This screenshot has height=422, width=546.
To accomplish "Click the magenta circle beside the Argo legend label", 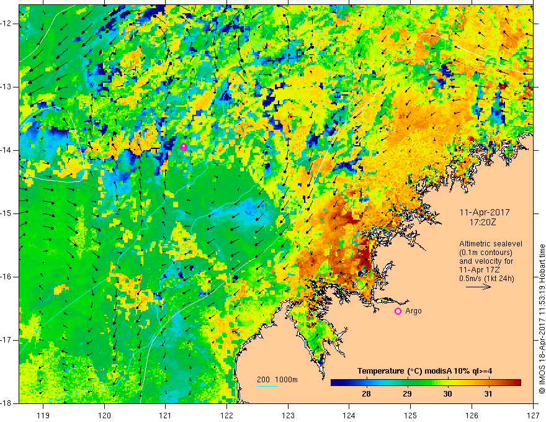I will tap(398, 312).
